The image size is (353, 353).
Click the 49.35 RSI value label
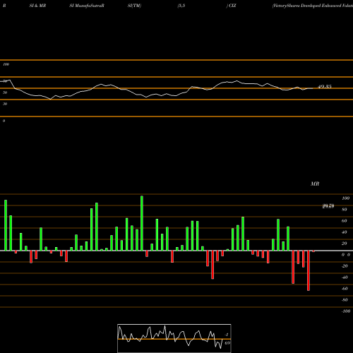click(325, 87)
